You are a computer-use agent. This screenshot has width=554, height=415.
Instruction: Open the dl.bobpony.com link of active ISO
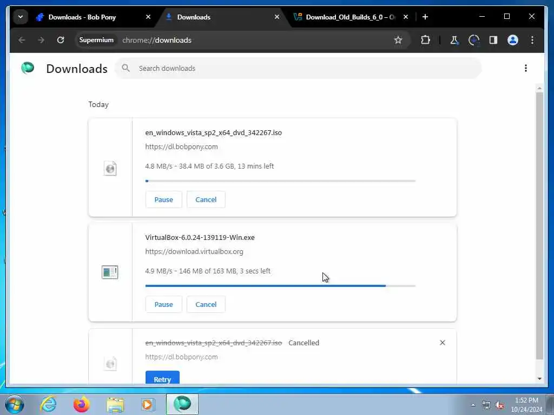click(x=181, y=147)
